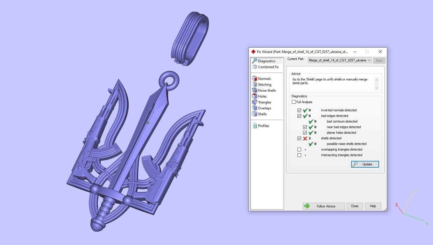The width and height of the screenshot is (433, 245).
Task: Go to the Normals page
Action: coord(264,78)
